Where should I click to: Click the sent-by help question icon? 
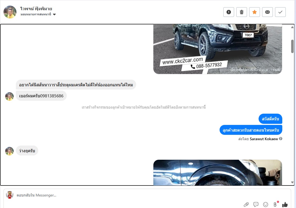pos(280,139)
